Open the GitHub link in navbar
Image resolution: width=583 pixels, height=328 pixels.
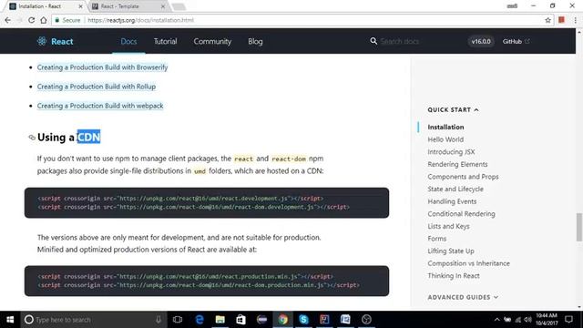click(x=517, y=41)
